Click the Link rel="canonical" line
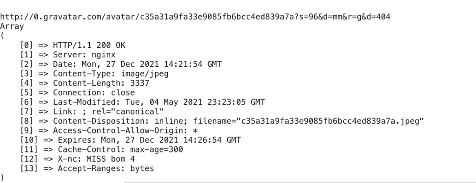The height and width of the screenshot is (183, 476). [92, 112]
